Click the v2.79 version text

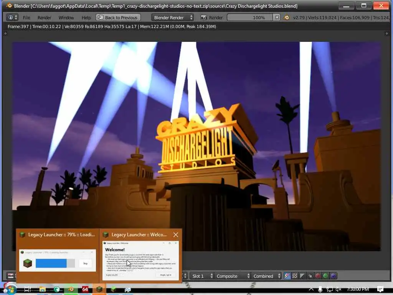coord(299,18)
